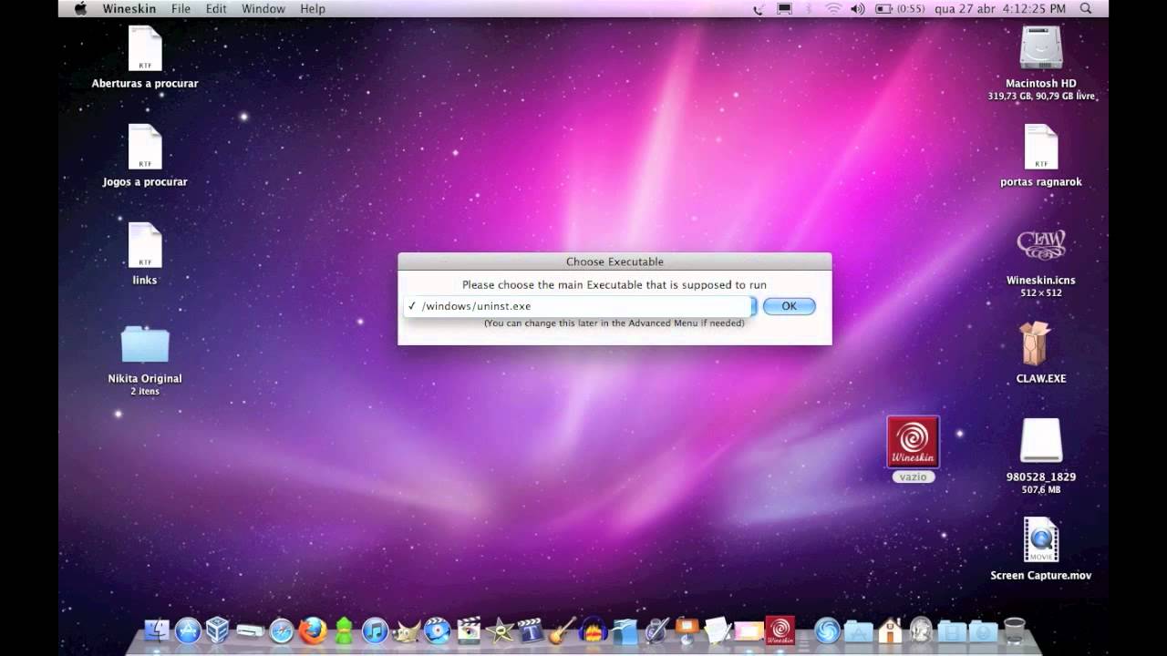
Task: Launch the Wineskin icon in dock
Action: (780, 630)
